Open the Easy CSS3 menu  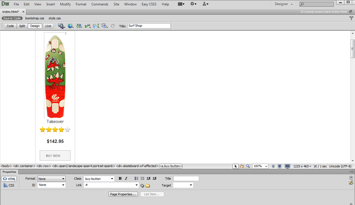[149, 4]
